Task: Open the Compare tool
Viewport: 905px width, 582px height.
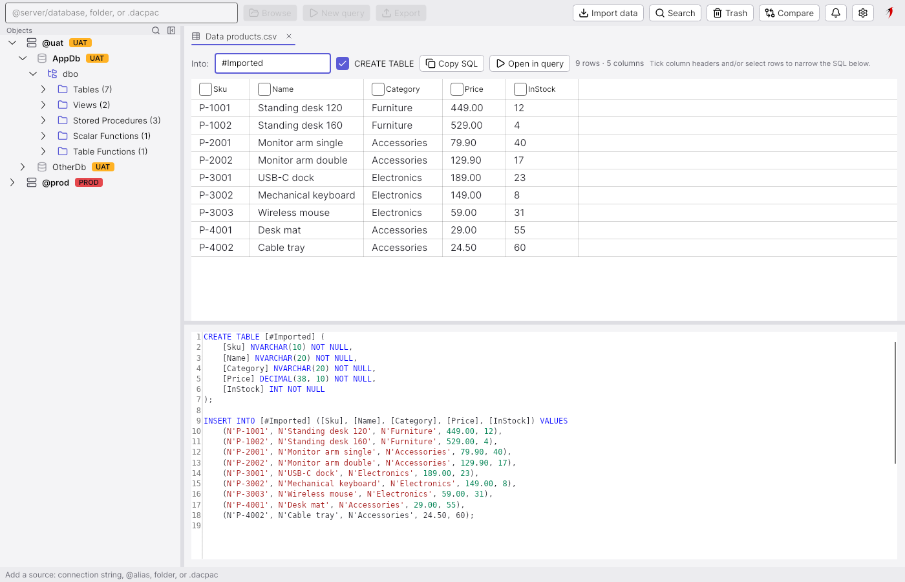Action: [789, 13]
